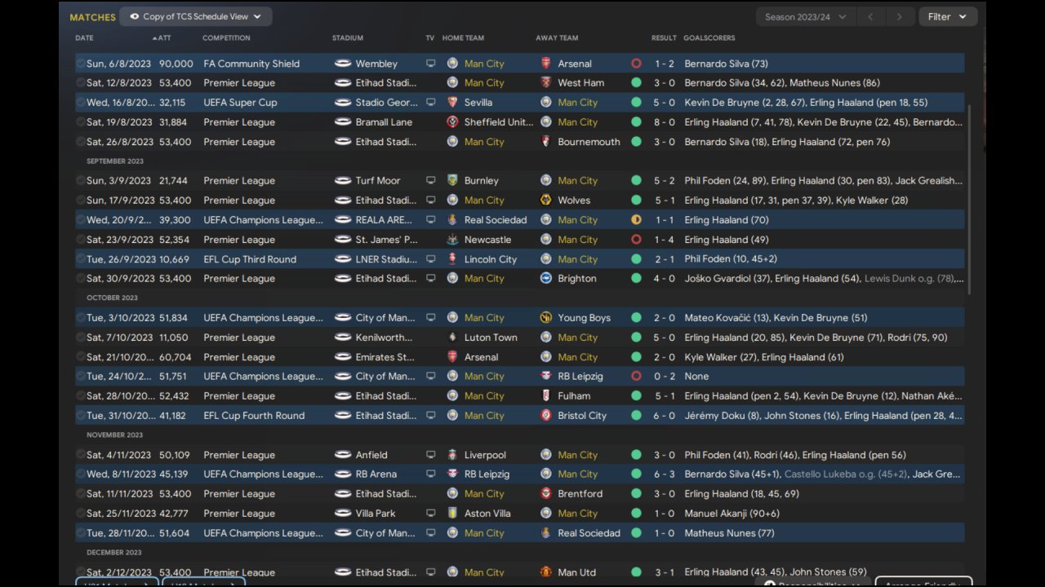This screenshot has width=1045, height=587.
Task: Go to the next season arrow
Action: pos(899,16)
